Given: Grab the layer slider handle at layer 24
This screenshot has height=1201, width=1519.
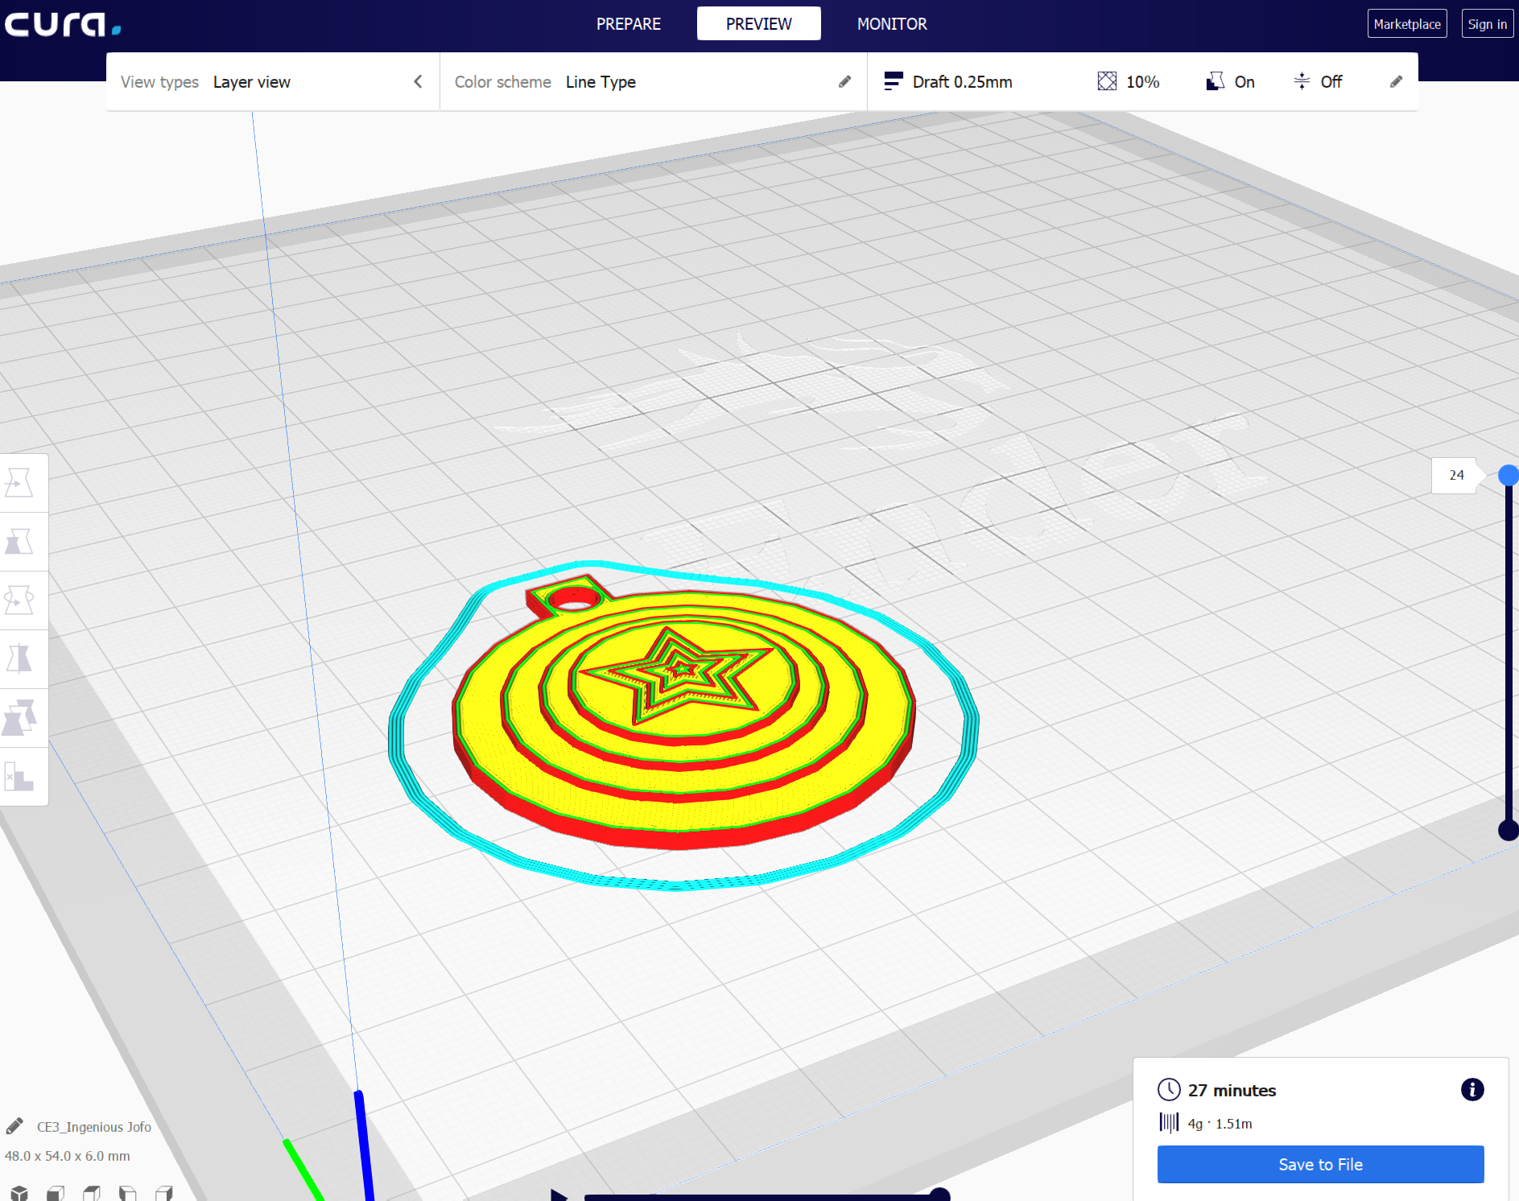Looking at the screenshot, I should click(1509, 476).
